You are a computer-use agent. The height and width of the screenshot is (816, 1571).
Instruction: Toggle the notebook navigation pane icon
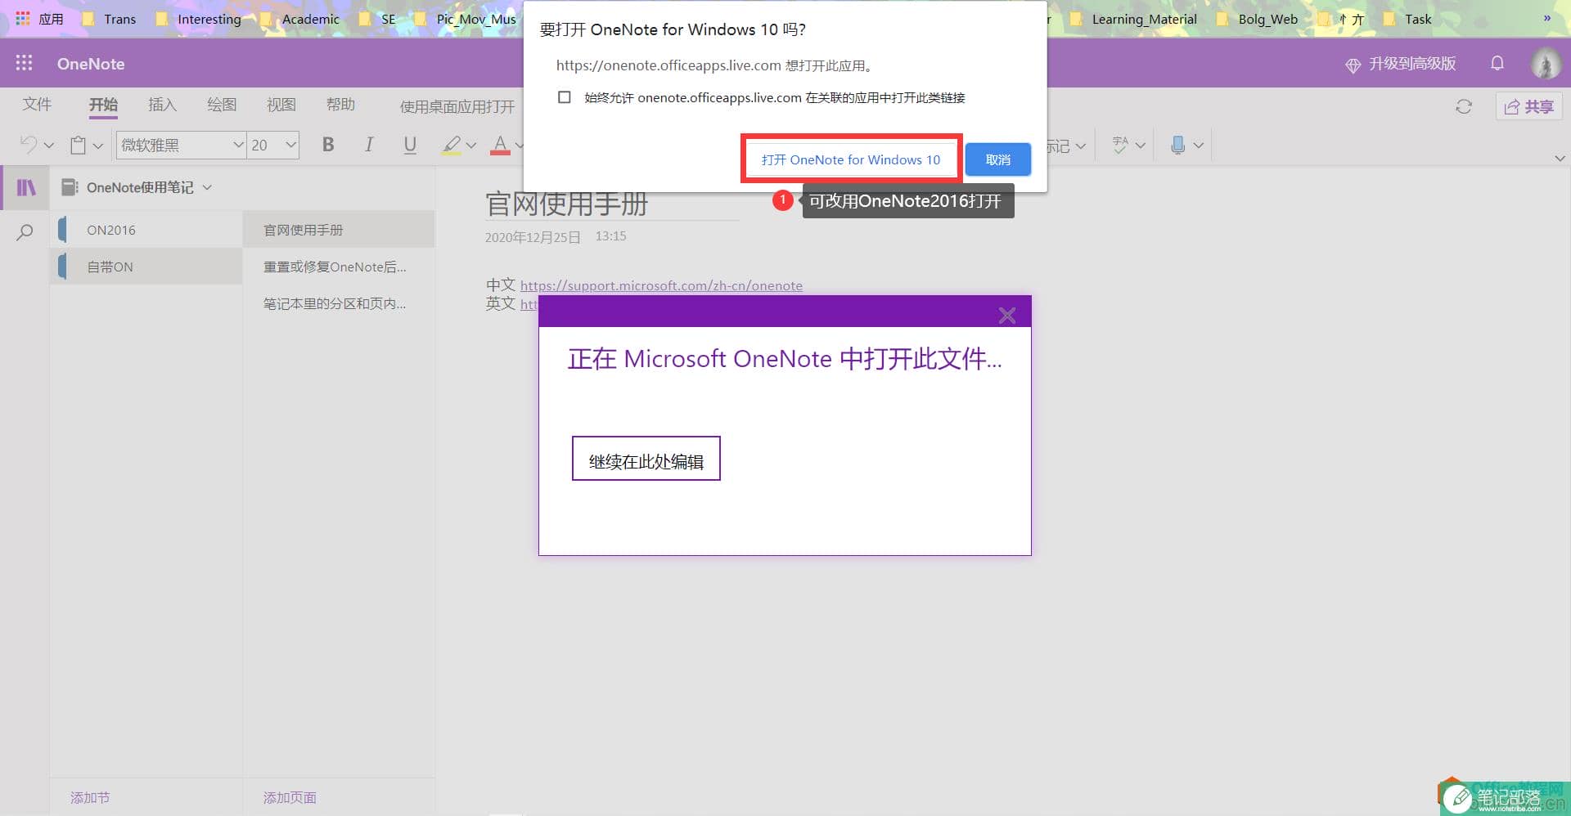[x=26, y=187]
